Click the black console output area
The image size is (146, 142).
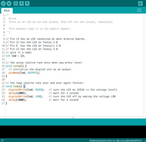(73, 132)
